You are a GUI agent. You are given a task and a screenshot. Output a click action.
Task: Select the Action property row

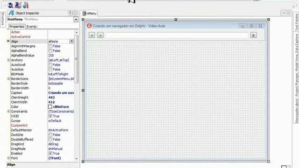click(x=42, y=32)
